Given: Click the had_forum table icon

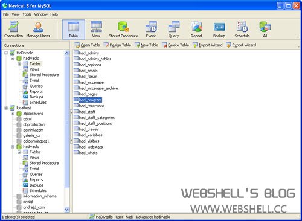Looking at the screenshot, I should [x=76, y=76].
